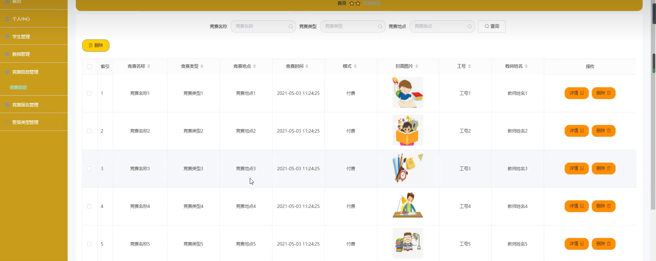This screenshot has width=656, height=261.
Task: Sort table by 教师姓名 column arrows
Action: (x=526, y=66)
